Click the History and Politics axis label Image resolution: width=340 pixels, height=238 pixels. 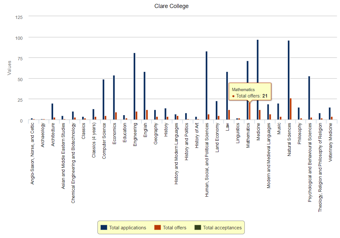[x=186, y=141]
